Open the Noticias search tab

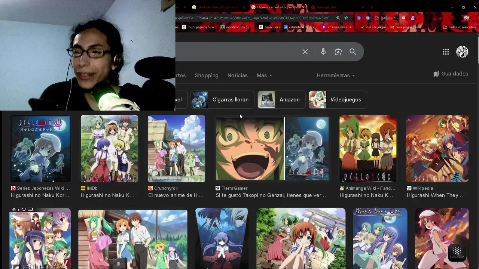[238, 75]
